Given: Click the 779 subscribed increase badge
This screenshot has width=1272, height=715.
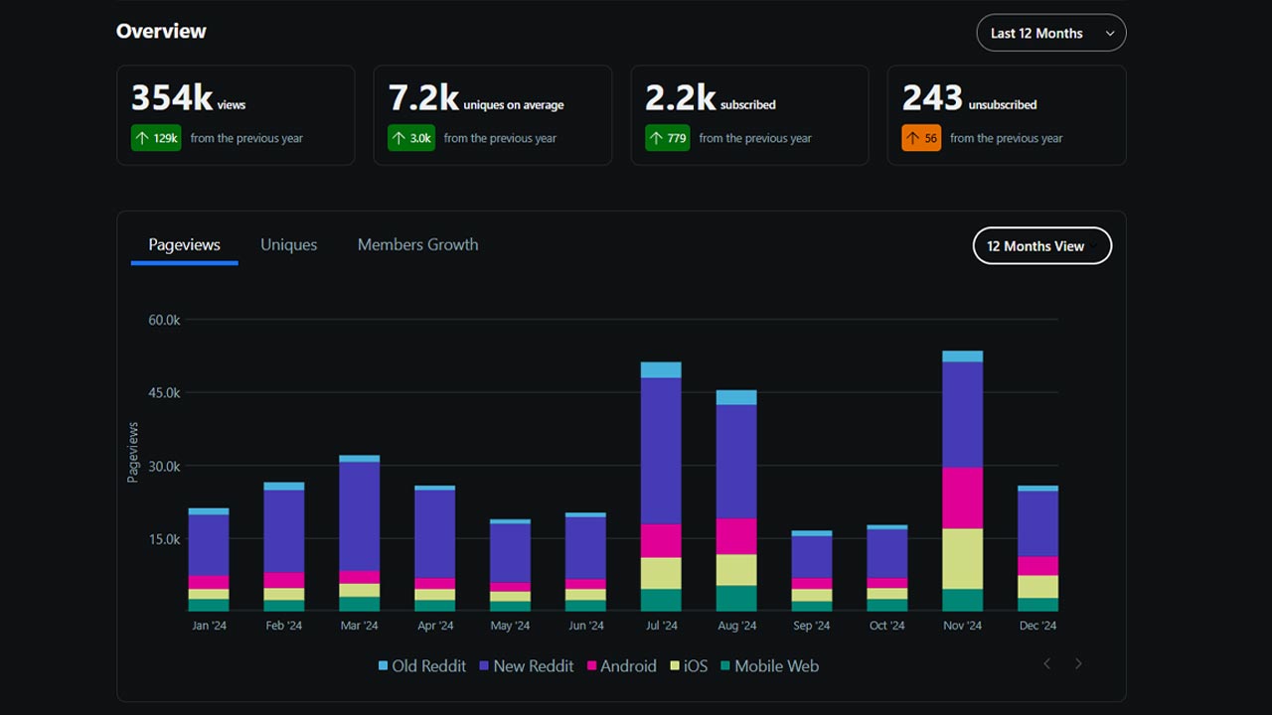Looking at the screenshot, I should [668, 138].
